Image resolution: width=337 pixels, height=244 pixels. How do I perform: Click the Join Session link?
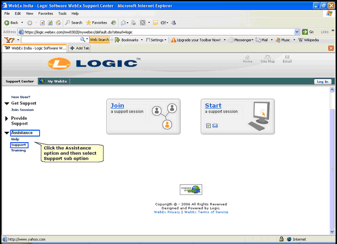pos(22,109)
